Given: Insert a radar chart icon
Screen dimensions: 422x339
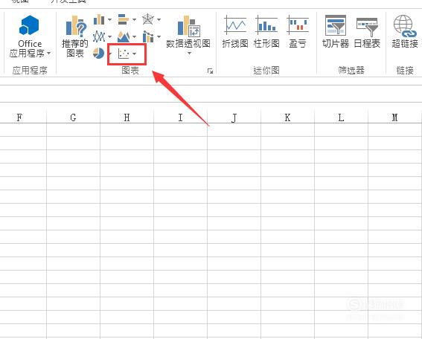Looking at the screenshot, I should [148, 19].
